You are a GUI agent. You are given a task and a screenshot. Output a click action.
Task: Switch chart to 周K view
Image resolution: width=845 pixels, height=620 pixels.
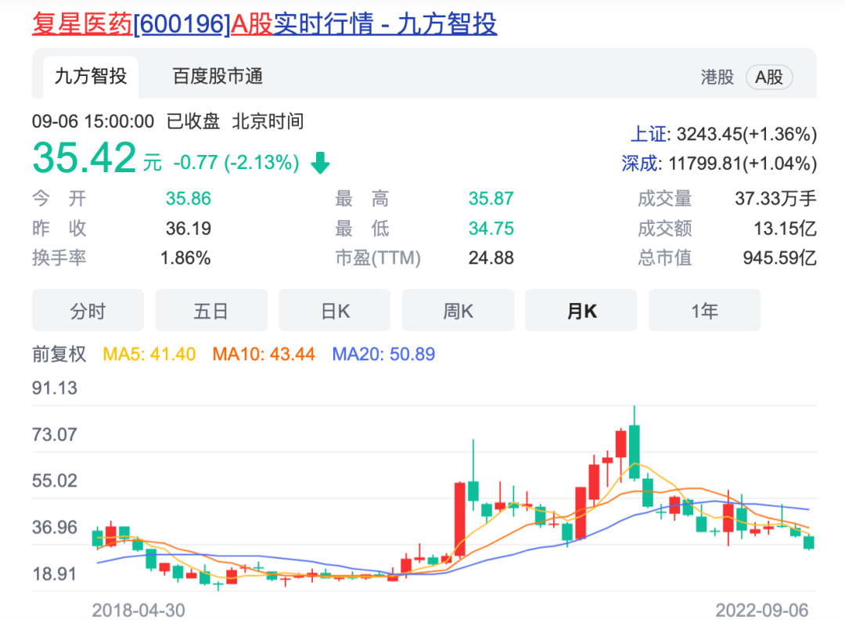(458, 311)
